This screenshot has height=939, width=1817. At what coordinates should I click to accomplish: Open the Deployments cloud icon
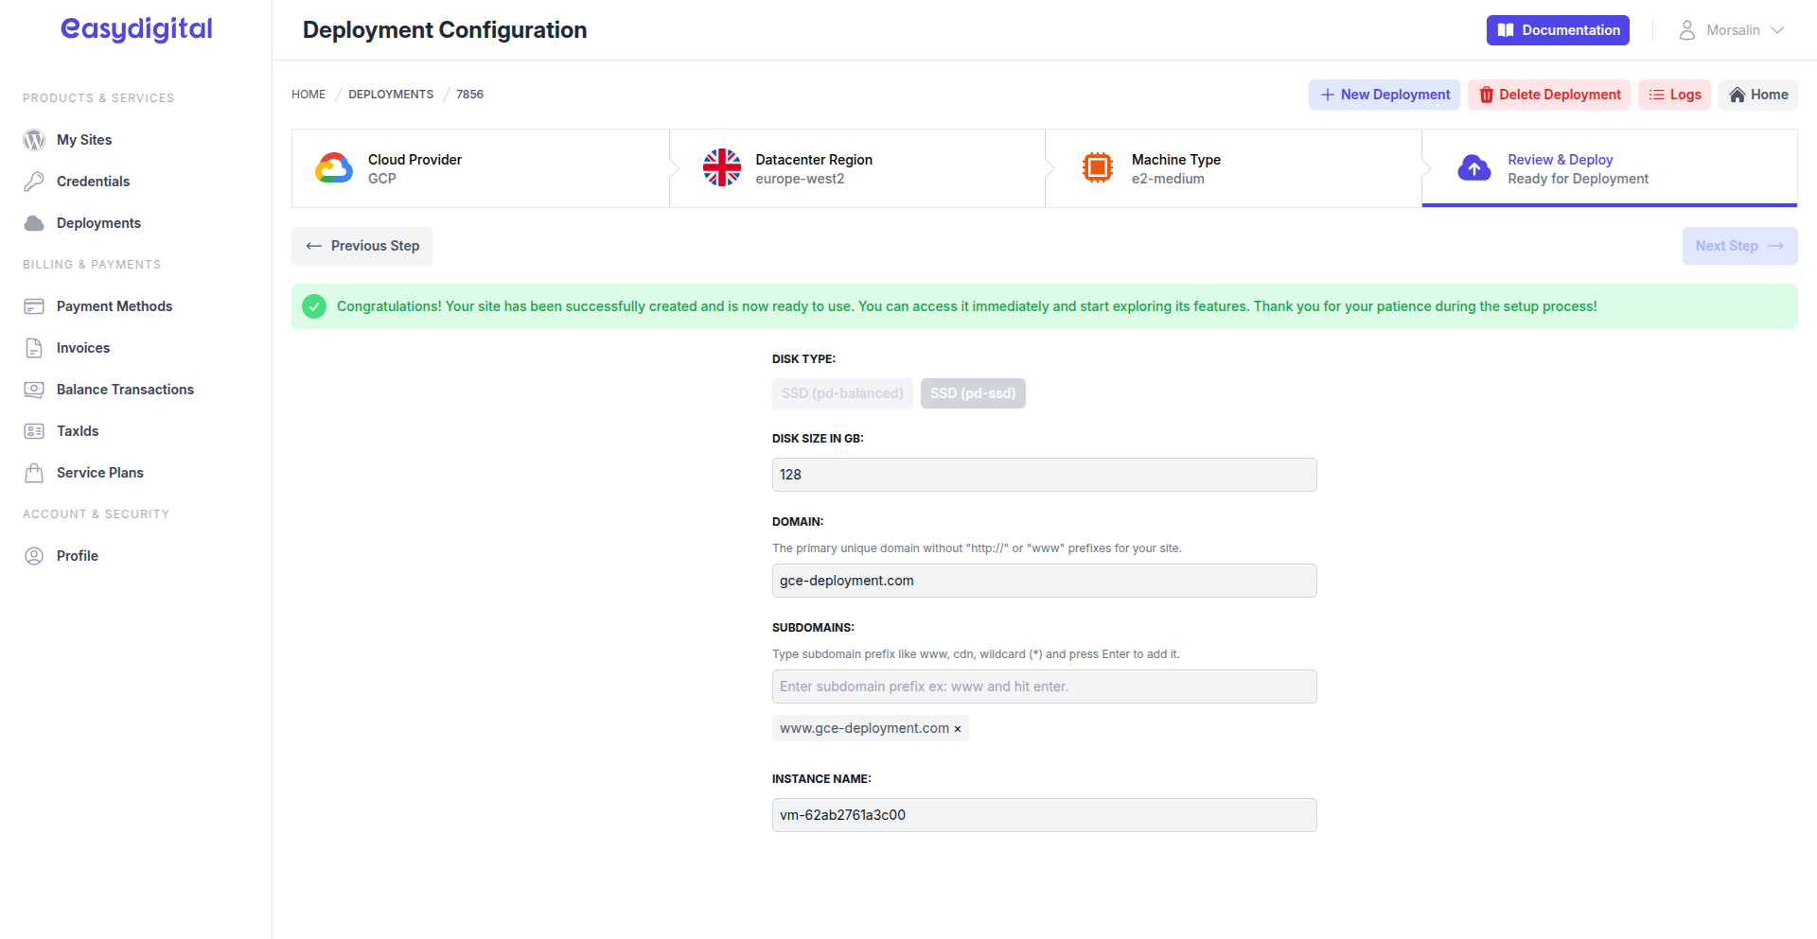[x=34, y=222]
